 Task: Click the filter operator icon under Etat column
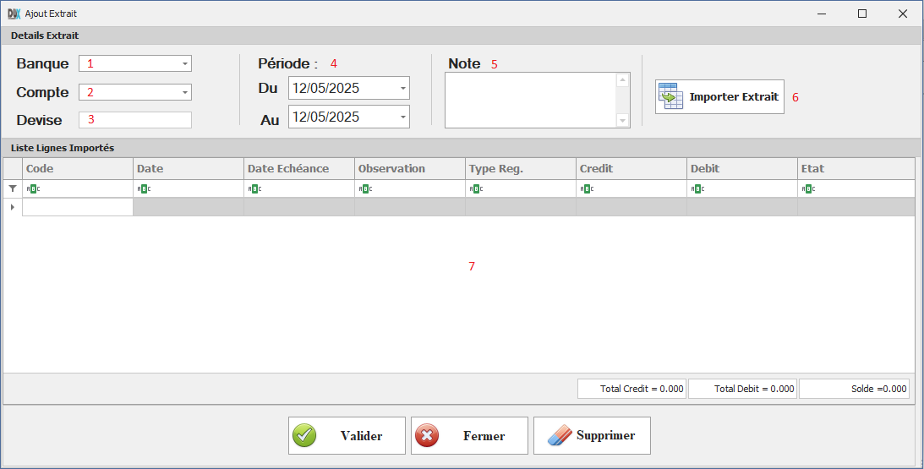[808, 189]
